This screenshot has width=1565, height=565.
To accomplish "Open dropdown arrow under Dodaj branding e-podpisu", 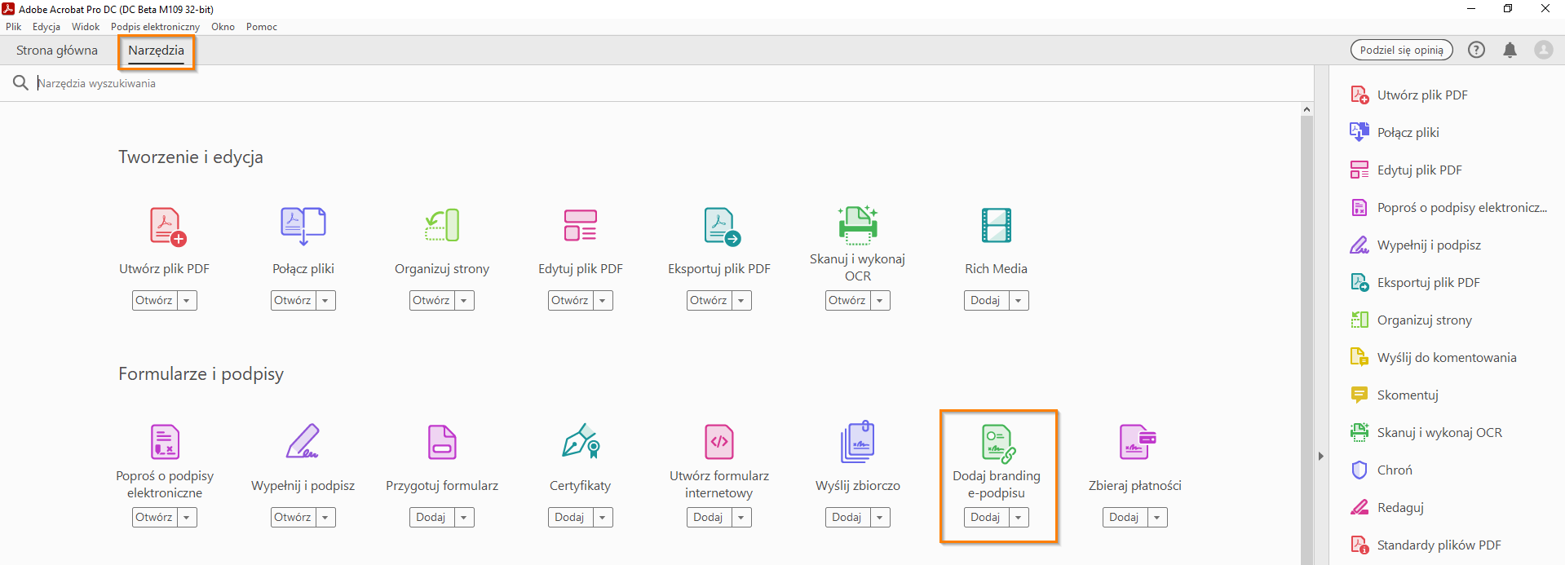I will [1019, 518].
